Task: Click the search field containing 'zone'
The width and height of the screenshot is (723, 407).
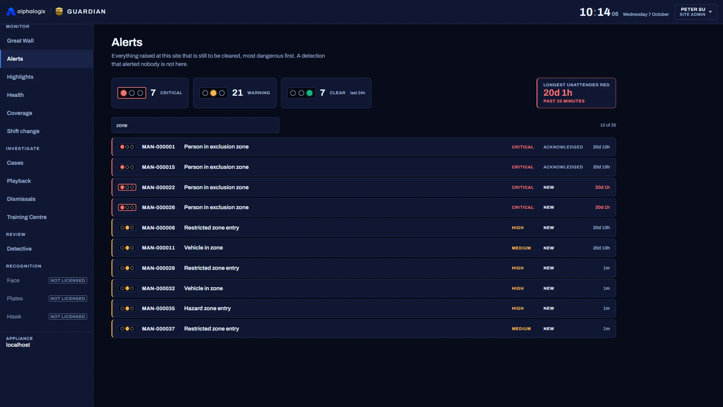Action: (195, 125)
